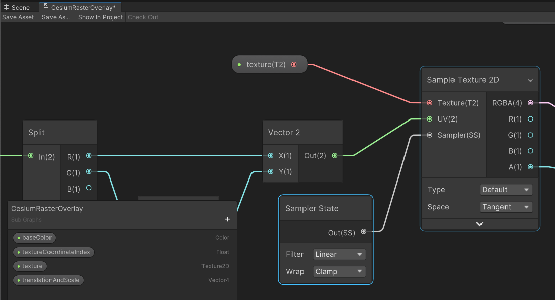Viewport: 555px width, 300px height.
Task: Collapse the Sample Texture 2D preview chevron
Action: click(480, 224)
